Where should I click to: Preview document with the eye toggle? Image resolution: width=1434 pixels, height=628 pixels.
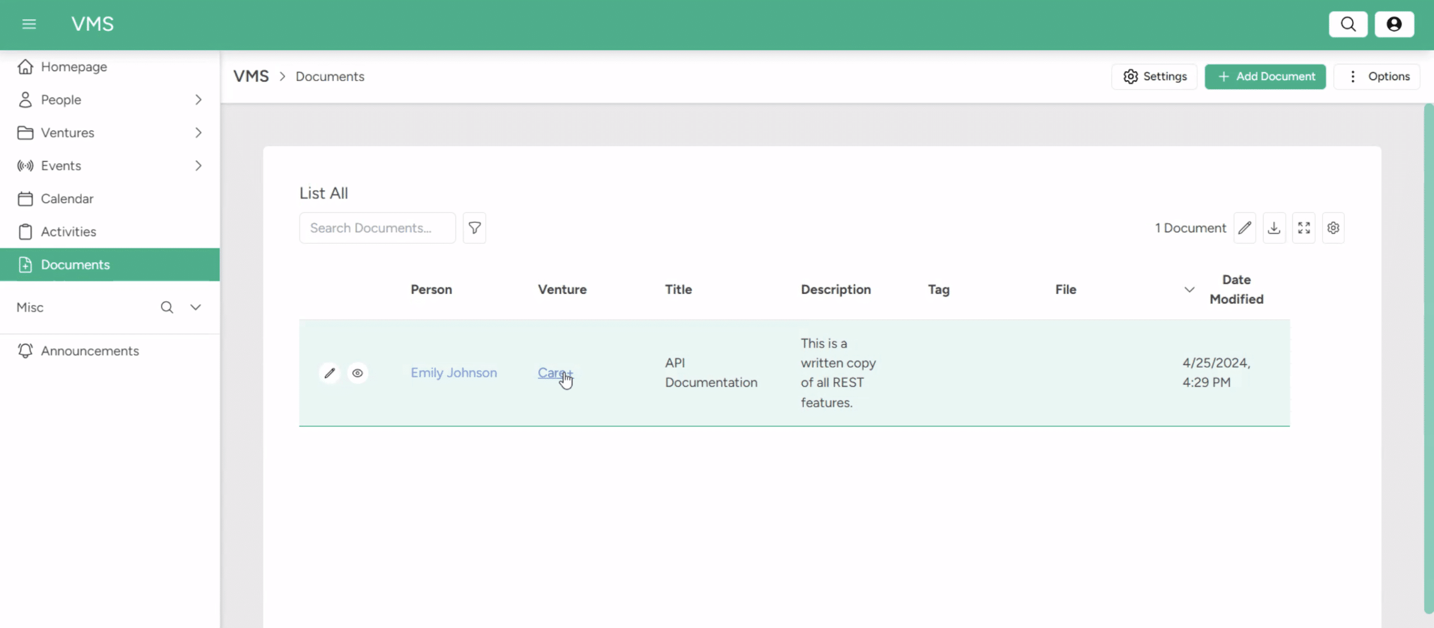click(357, 373)
